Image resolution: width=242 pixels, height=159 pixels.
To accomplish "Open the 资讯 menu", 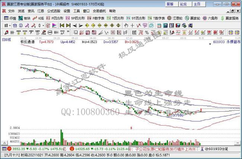I will (x=31, y=11).
